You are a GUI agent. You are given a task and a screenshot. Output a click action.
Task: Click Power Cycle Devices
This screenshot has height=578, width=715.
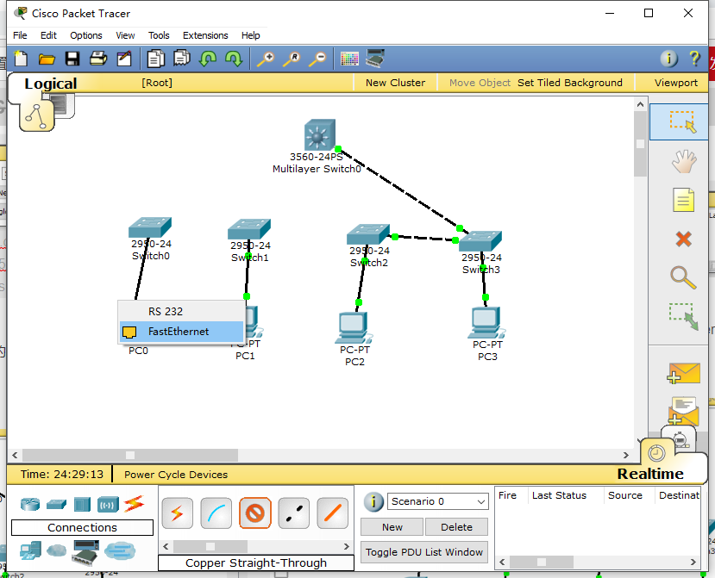point(176,475)
